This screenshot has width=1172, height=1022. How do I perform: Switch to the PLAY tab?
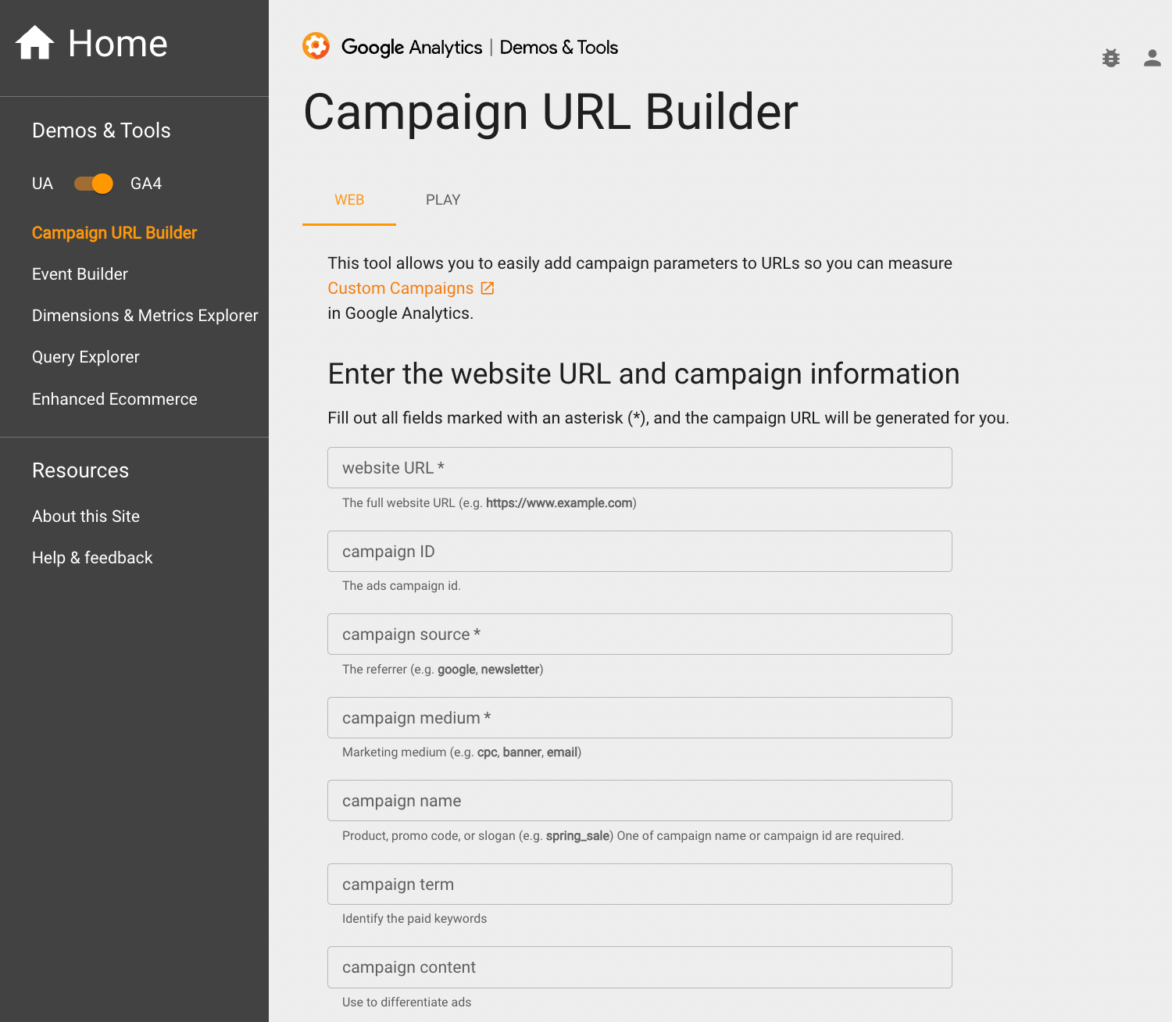coord(443,200)
